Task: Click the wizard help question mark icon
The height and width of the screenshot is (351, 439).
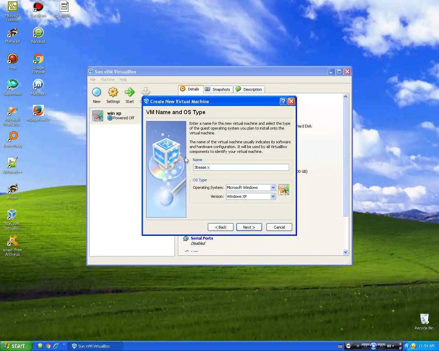Action: pyautogui.click(x=283, y=101)
